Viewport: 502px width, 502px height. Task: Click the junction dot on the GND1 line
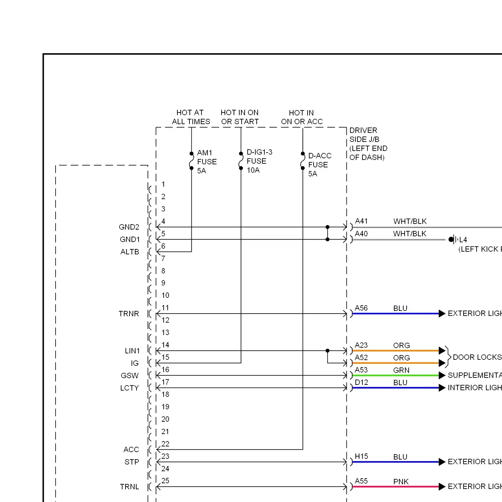coord(327,240)
